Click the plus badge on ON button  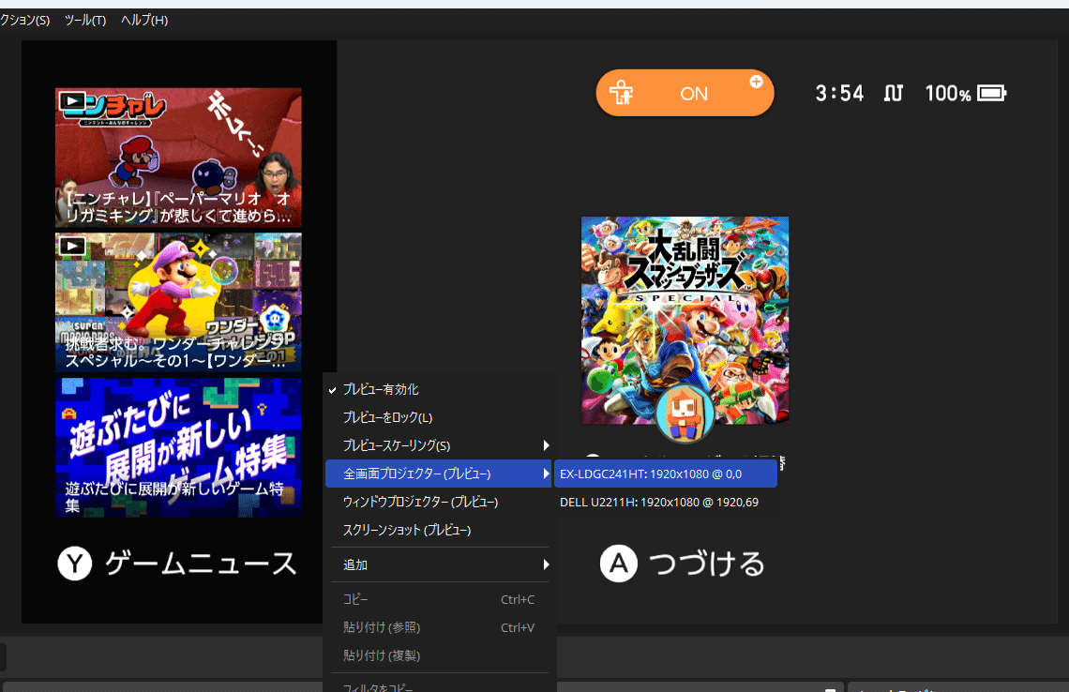tap(756, 82)
